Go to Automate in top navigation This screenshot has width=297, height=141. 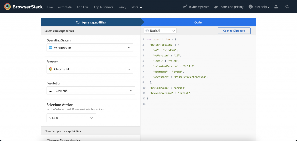(x=65, y=7)
